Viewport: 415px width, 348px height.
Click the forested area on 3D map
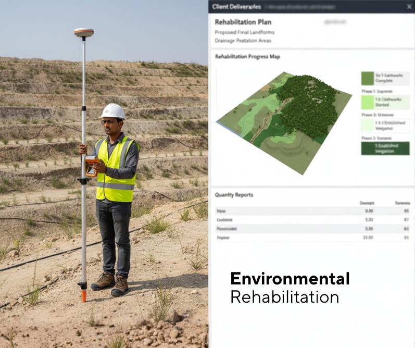pos(307,104)
